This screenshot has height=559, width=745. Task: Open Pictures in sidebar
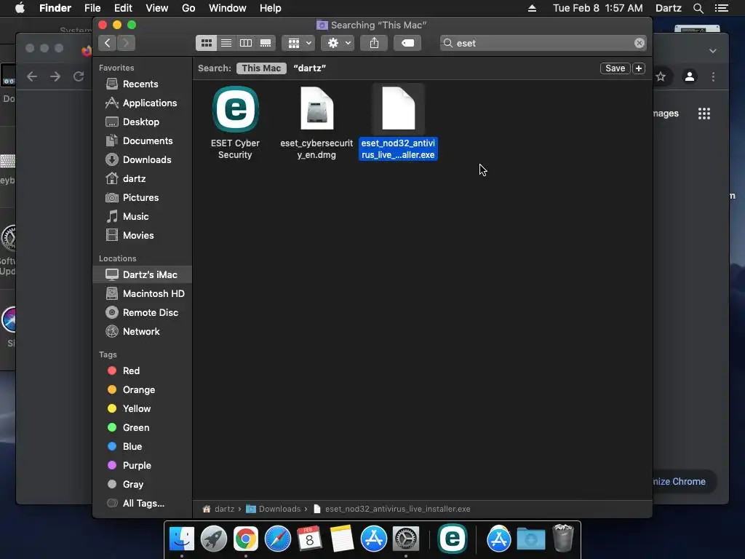(x=142, y=198)
